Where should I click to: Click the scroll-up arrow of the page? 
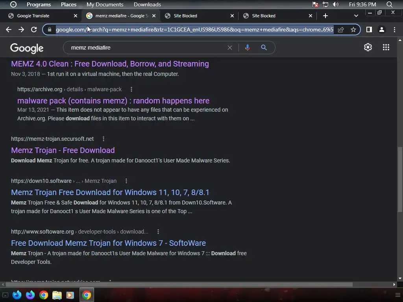(400, 40)
